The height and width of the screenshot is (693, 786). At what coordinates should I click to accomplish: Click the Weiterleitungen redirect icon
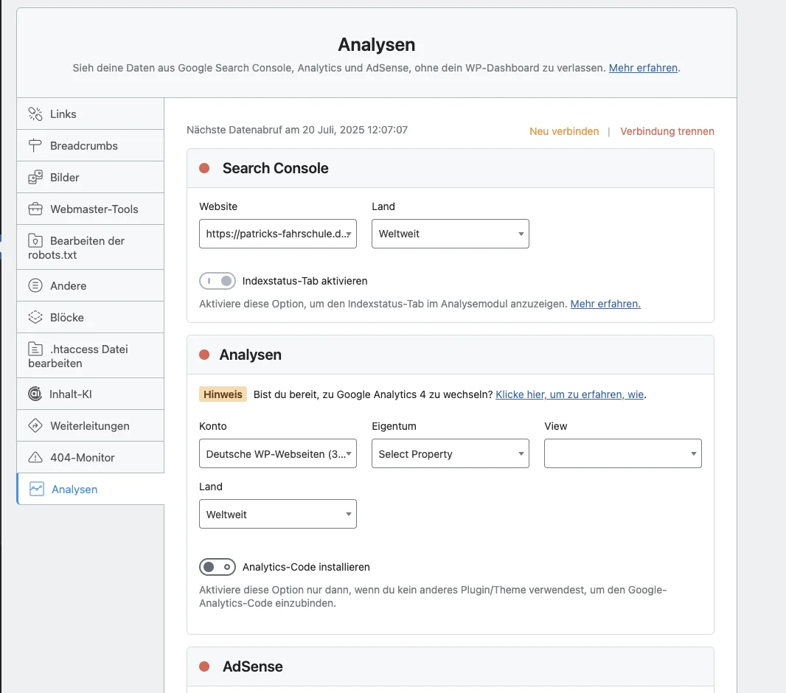(35, 425)
